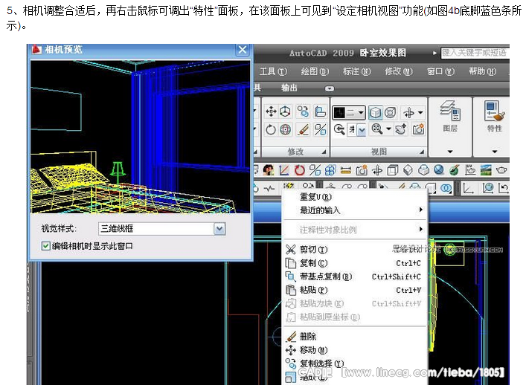Click the keyword search input field
526x385 pixels.
click(x=475, y=53)
